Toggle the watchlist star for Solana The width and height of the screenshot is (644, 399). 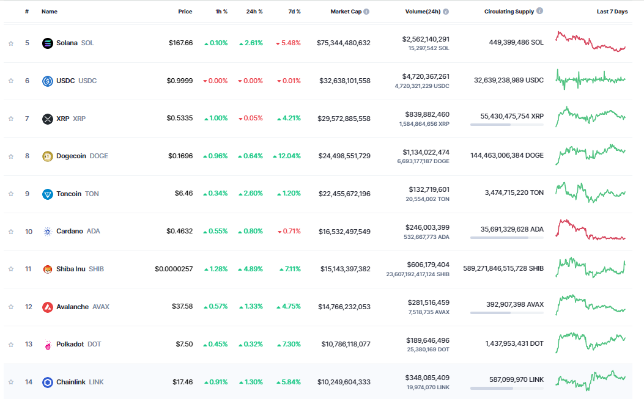[x=10, y=43]
